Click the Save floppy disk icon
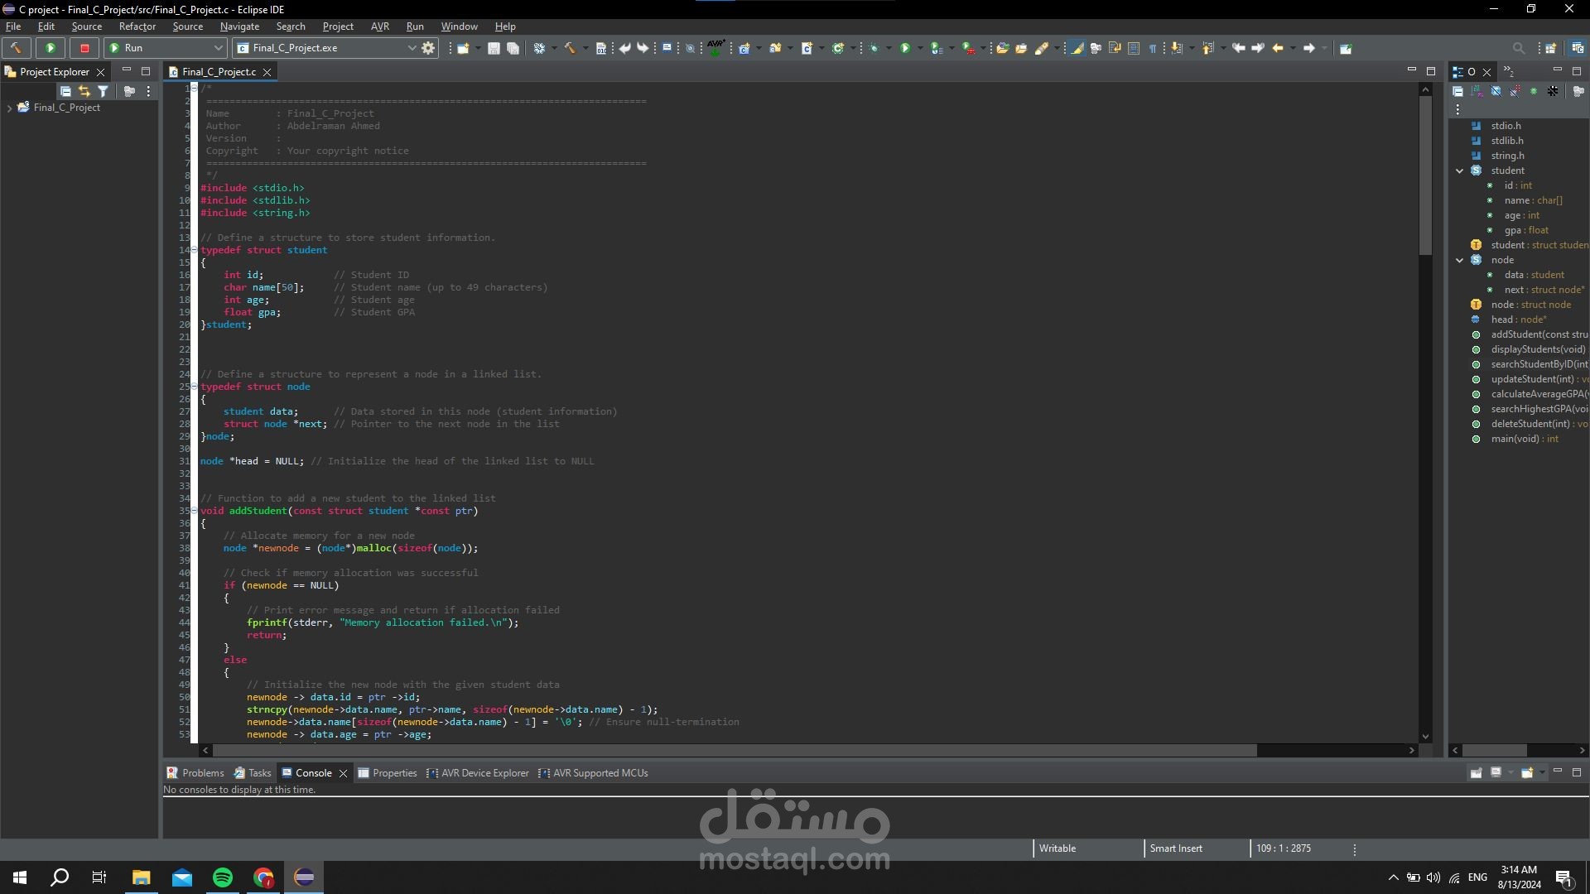Viewport: 1590px width, 894px height. (494, 48)
